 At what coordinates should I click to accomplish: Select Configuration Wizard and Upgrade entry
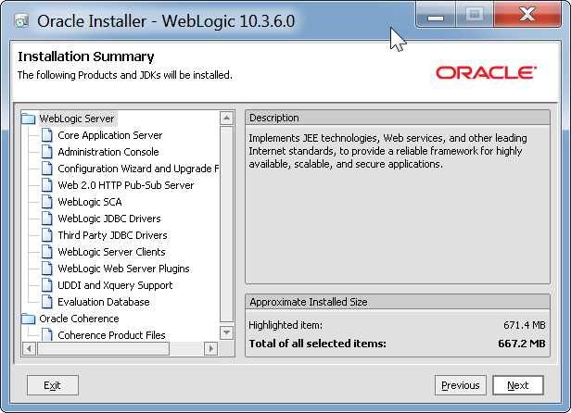(138, 169)
